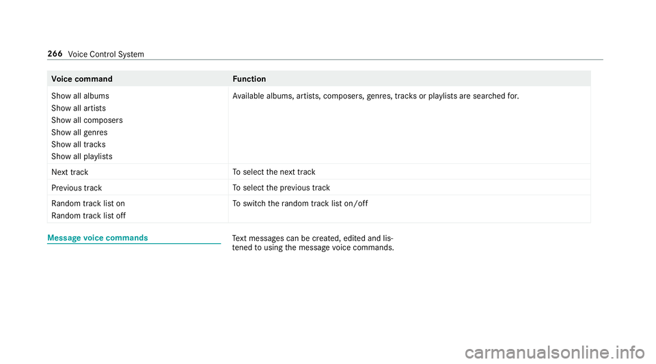Select the Show all albums command

tap(81, 96)
